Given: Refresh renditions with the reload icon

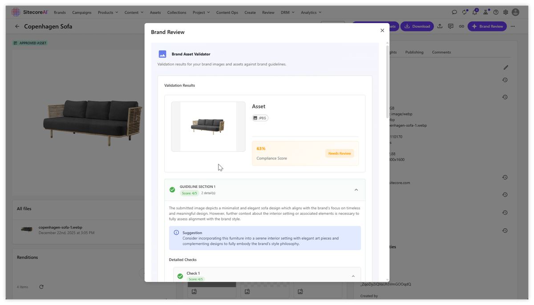Looking at the screenshot, I should pos(41,287).
